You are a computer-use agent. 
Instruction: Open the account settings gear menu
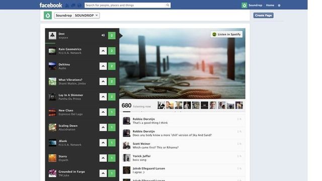click(279, 6)
